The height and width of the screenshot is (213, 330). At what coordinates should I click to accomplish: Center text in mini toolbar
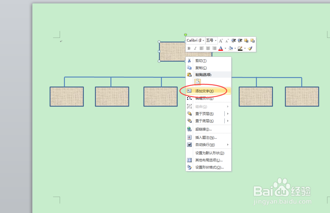coord(208,48)
